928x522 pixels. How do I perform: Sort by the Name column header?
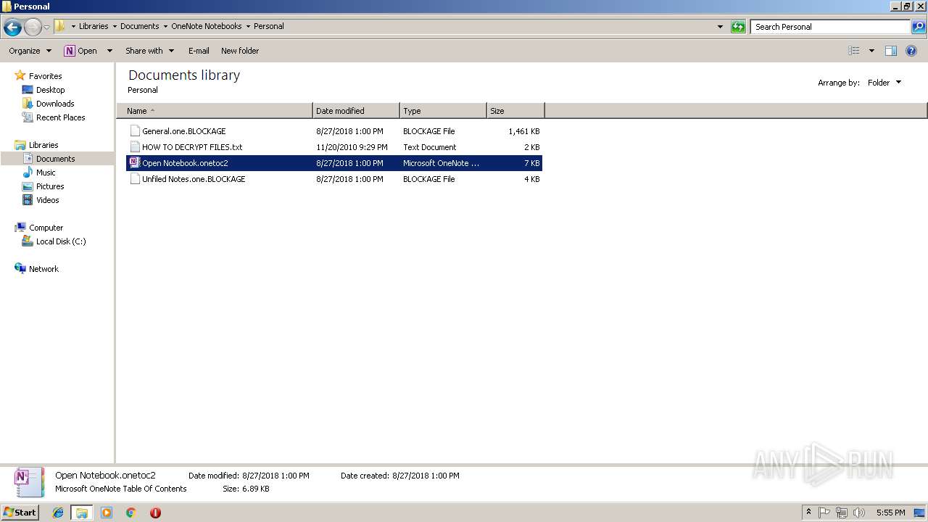click(x=215, y=111)
